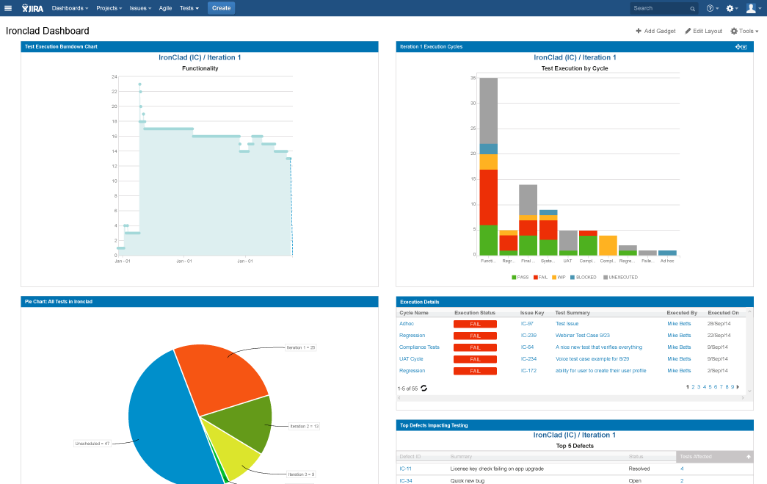Image resolution: width=767 pixels, height=484 pixels.
Task: Open Voice test case example for 8/29
Action: [x=592, y=358]
